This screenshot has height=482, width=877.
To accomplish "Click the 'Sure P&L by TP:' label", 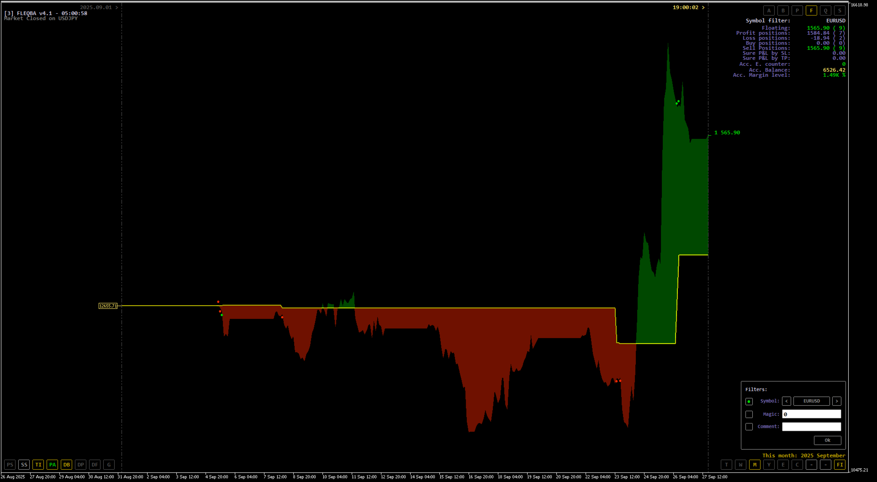I will pos(766,58).
